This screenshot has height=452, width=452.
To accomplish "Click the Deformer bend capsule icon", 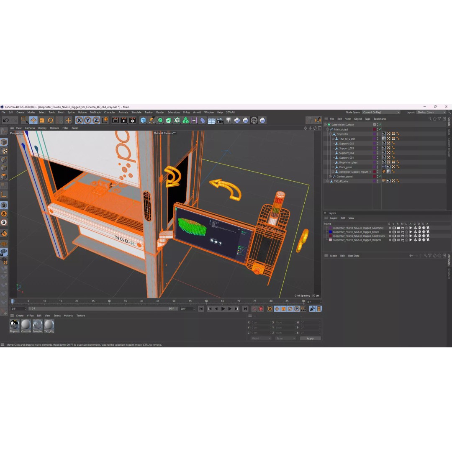I will coord(203,121).
